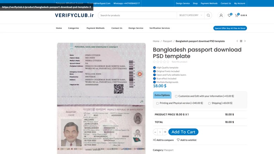This screenshot has height=154, width=274.
Task: Tick the Shipping extra option
Action: pos(209,103)
